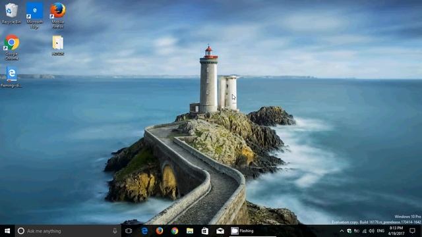Screen dimensions: 422x237
Task: Select the Mozilla Firefox desktop shortcut
Action: point(58,15)
